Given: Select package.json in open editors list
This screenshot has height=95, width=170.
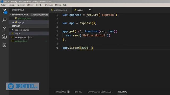Looking at the screenshot, I should pyautogui.click(x=29, y=18).
